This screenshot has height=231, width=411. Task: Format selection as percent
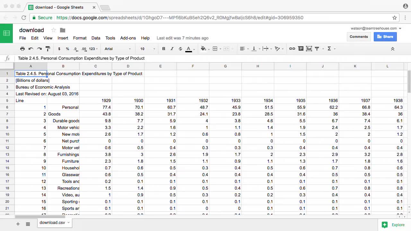67,48
